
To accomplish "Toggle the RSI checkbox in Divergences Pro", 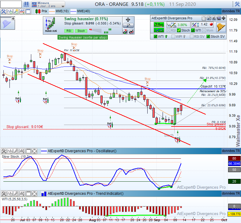I will click(x=168, y=30).
